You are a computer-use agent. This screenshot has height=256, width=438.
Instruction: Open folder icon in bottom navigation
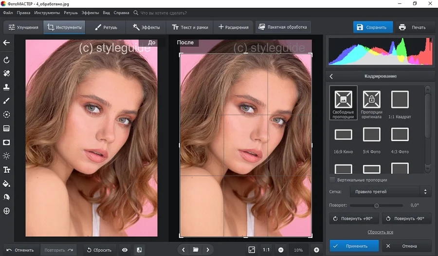196,250
